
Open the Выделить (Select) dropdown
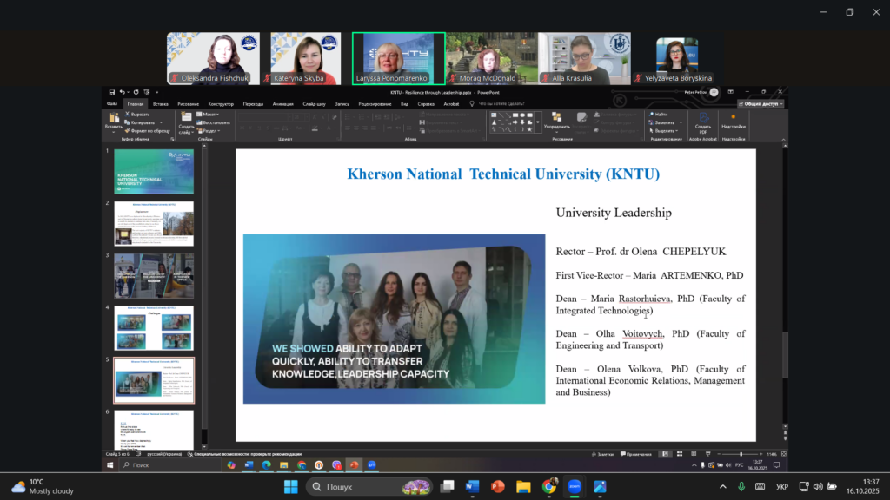click(662, 131)
